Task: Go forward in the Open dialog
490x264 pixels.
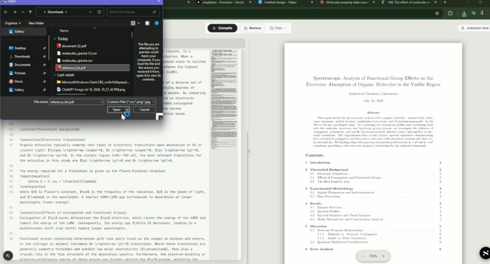Action: [15, 12]
